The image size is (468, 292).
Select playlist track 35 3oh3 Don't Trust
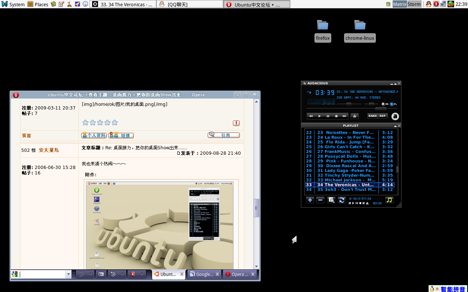350,189
